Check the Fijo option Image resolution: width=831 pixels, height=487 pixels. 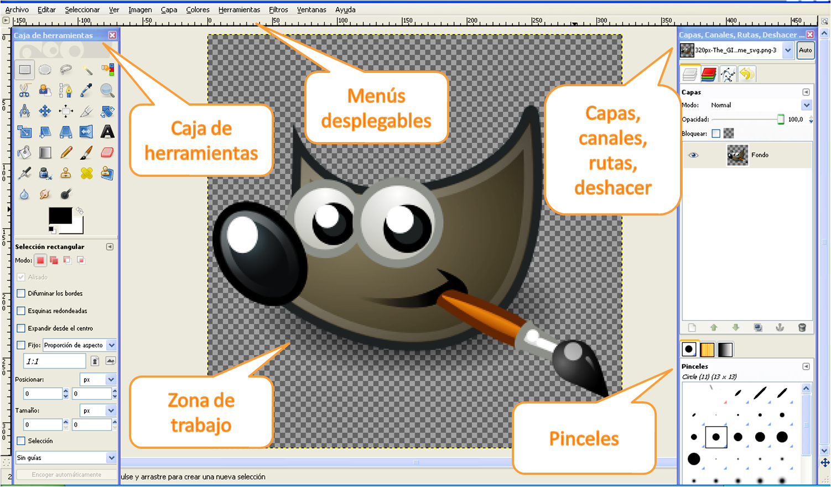click(x=21, y=345)
